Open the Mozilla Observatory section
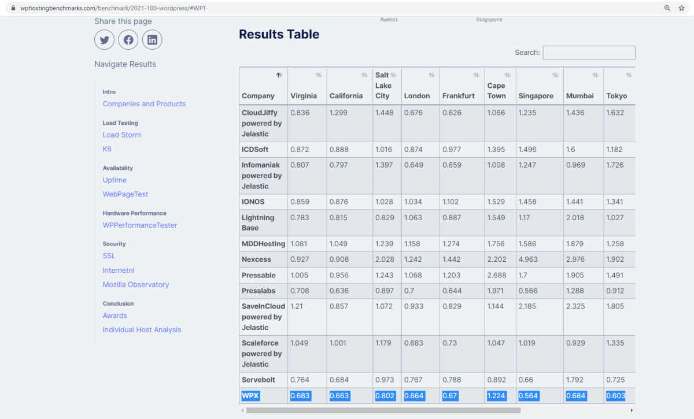The image size is (694, 419). click(136, 284)
